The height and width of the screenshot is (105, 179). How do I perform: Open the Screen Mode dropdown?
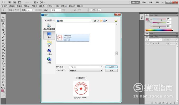[42, 2]
